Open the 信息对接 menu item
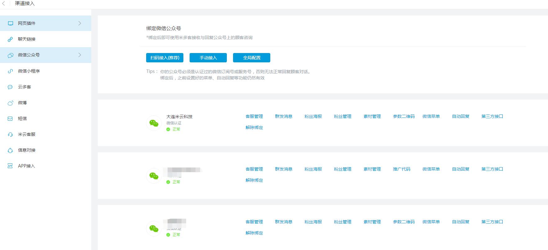 [27, 150]
